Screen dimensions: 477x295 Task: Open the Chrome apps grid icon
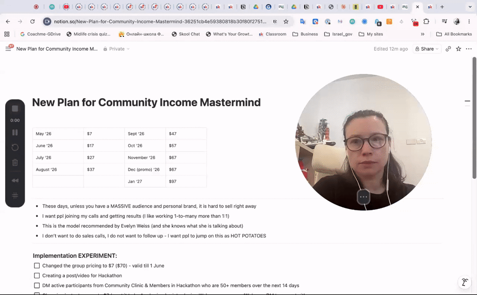coord(7,34)
